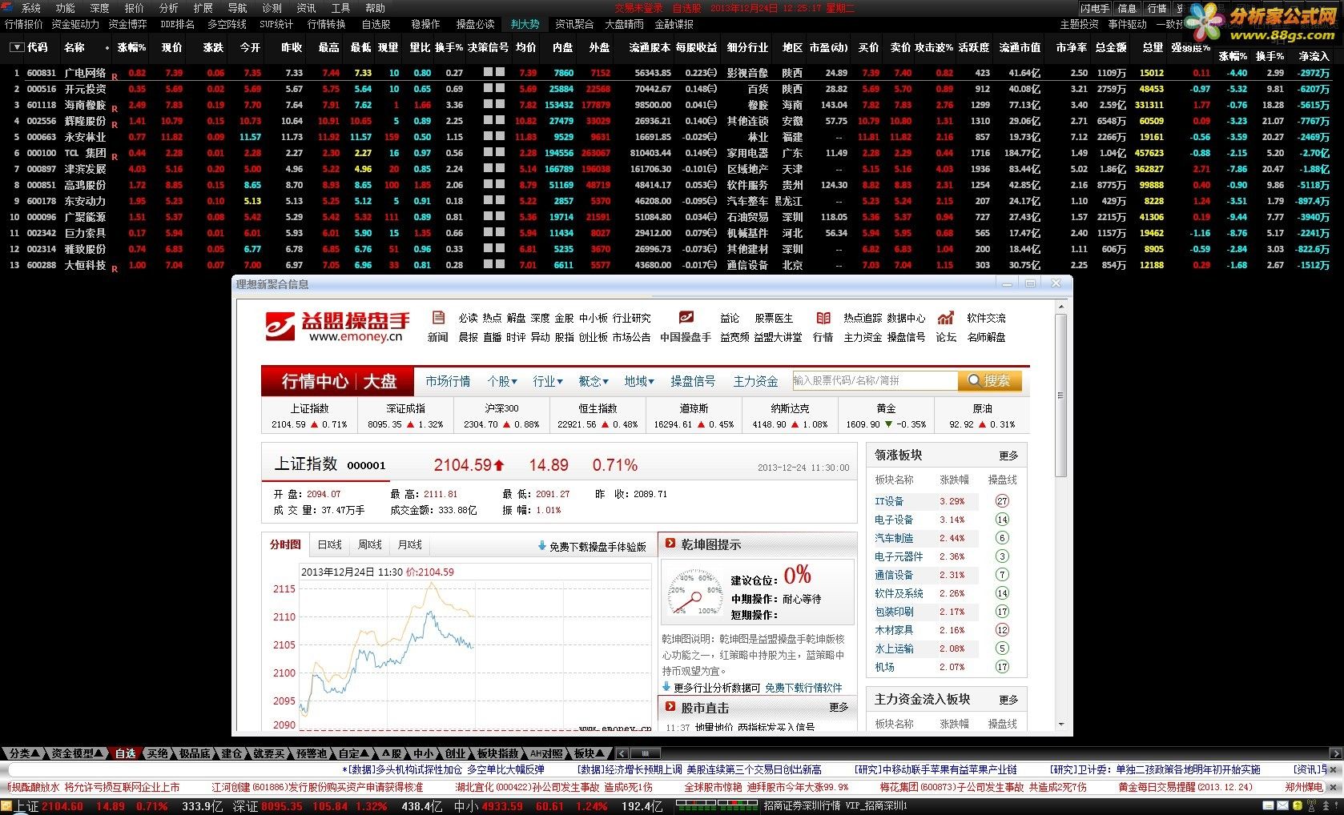
Task: Open the 分析 menu
Action: (x=169, y=8)
